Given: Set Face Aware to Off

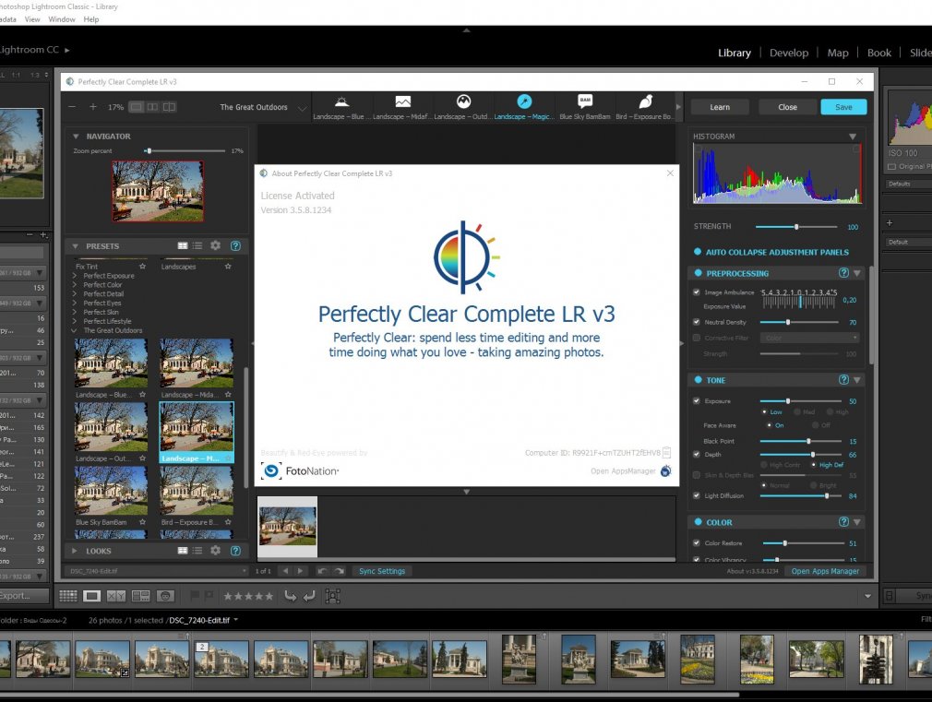Looking at the screenshot, I should point(816,425).
